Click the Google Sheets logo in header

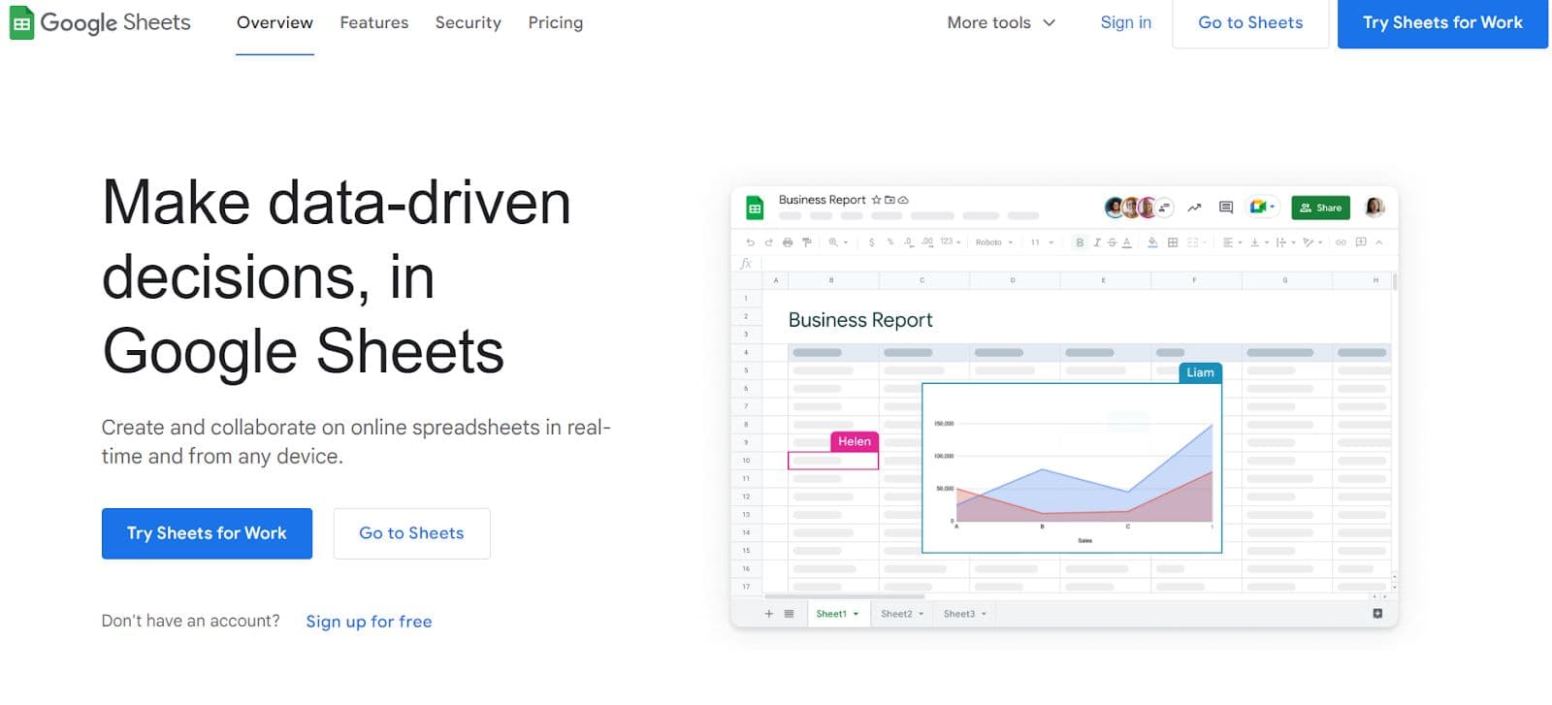tap(100, 22)
